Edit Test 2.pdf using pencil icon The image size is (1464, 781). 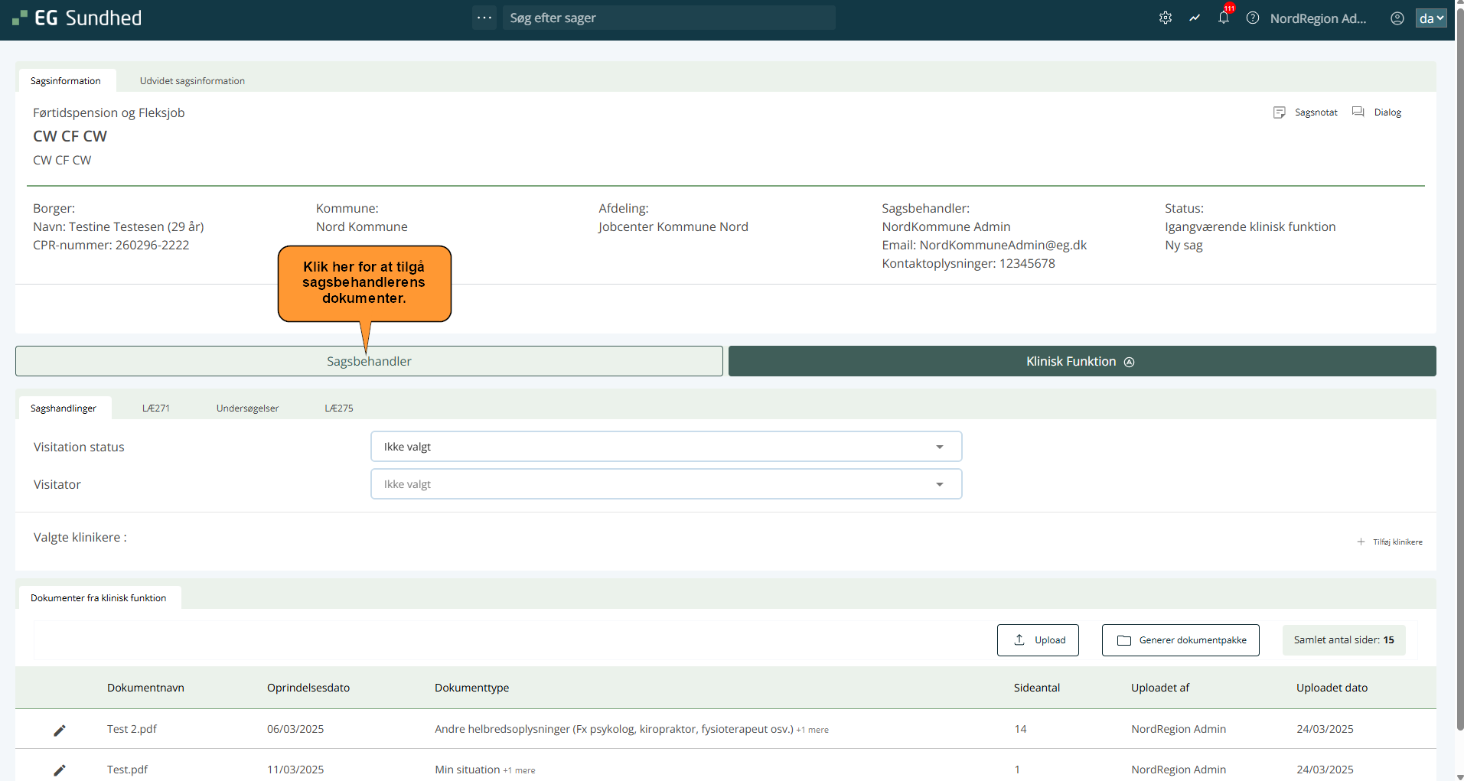60,730
